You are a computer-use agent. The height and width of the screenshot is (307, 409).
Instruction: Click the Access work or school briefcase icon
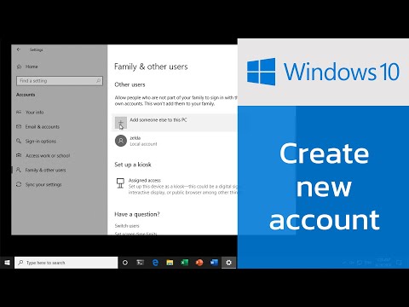click(x=19, y=155)
